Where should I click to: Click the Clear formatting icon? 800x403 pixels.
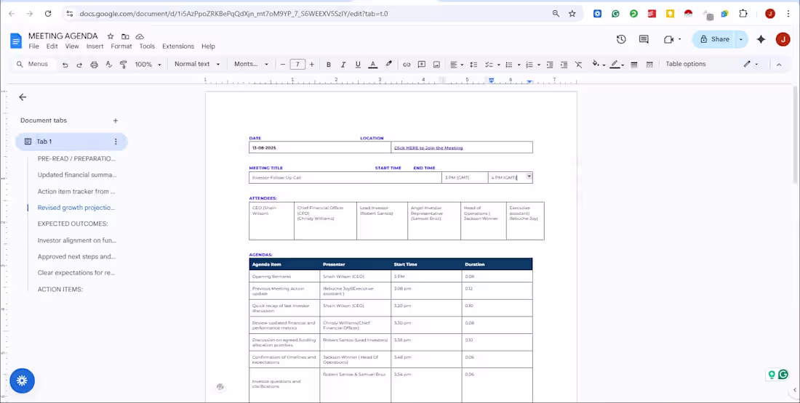coord(578,65)
